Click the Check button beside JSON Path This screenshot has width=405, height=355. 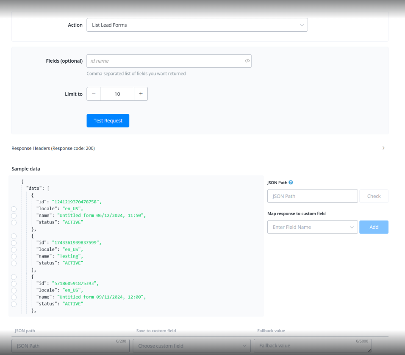374,196
